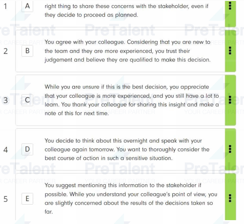This screenshot has height=224, width=244.
Task: Click the three-dot handle for option E
Action: click(x=230, y=198)
